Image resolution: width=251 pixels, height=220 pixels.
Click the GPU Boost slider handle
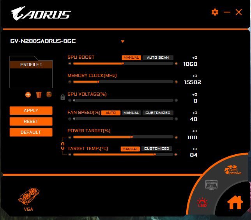(123, 63)
